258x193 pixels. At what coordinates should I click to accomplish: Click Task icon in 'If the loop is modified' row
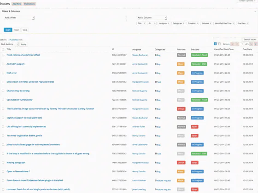point(156,153)
